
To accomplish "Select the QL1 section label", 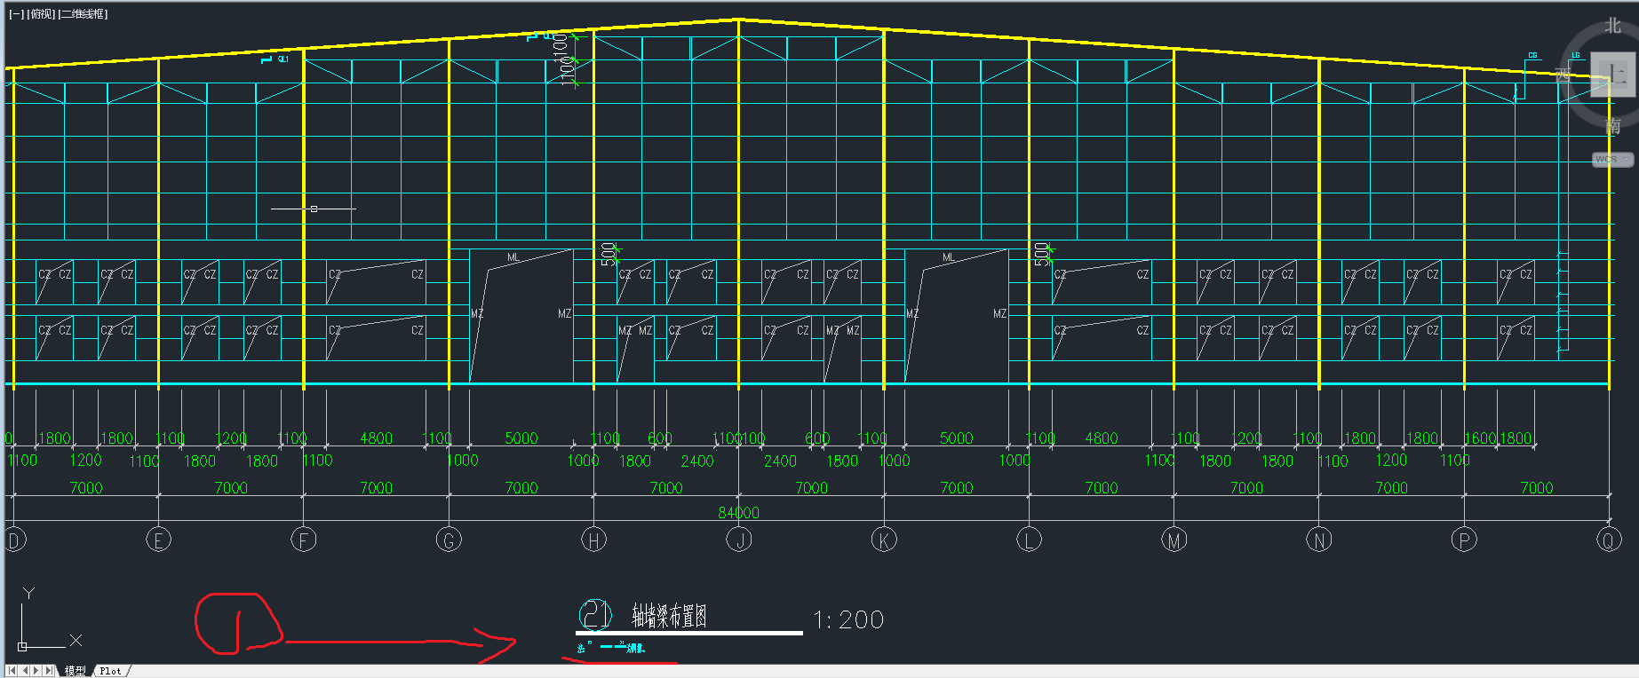I will tap(283, 59).
